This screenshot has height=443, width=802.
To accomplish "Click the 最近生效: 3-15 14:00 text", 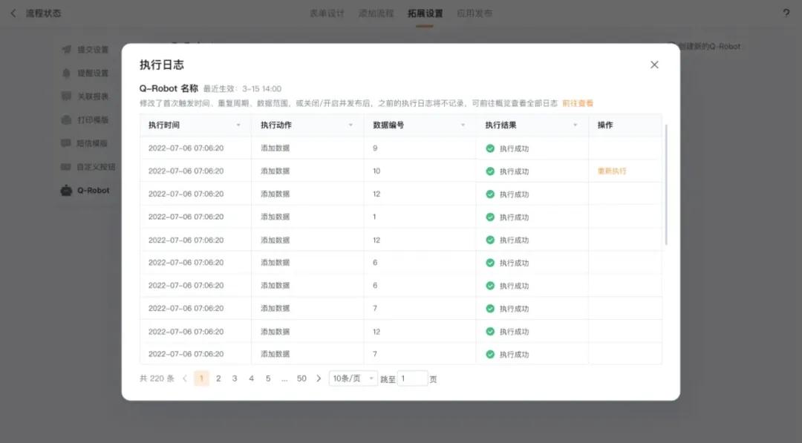I will point(242,89).
